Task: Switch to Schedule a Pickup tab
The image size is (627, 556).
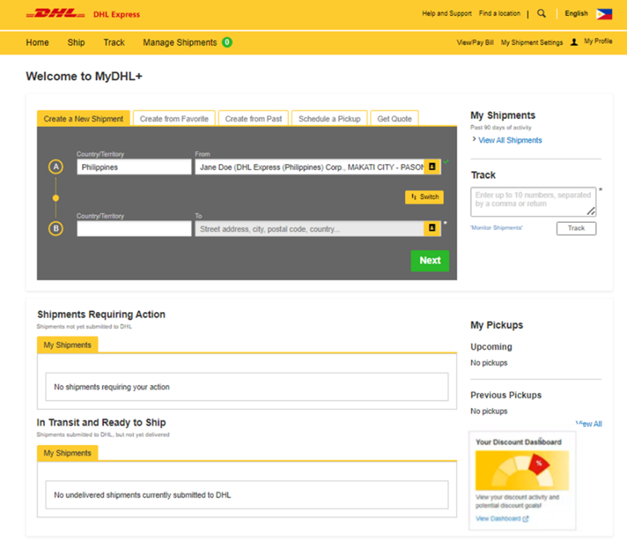Action: (x=329, y=118)
